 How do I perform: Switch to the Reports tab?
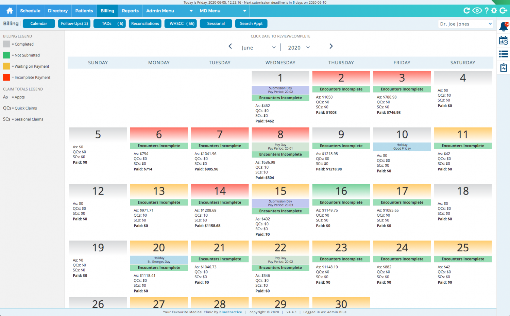pyautogui.click(x=130, y=11)
